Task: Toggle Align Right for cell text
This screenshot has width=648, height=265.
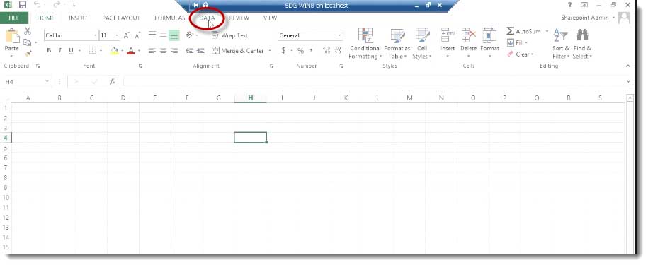Action: click(174, 51)
